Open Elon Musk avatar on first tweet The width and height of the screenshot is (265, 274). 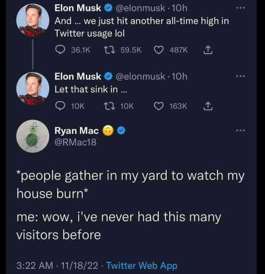click(x=32, y=20)
